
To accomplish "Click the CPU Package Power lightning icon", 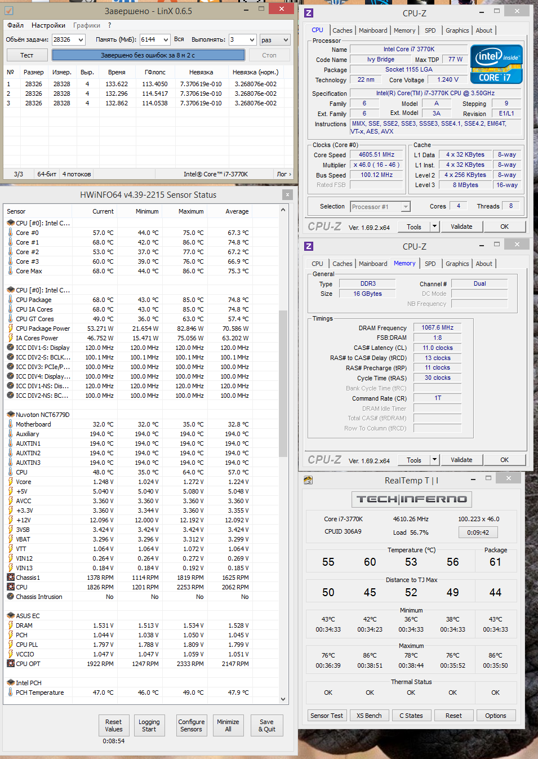I will click(10, 329).
